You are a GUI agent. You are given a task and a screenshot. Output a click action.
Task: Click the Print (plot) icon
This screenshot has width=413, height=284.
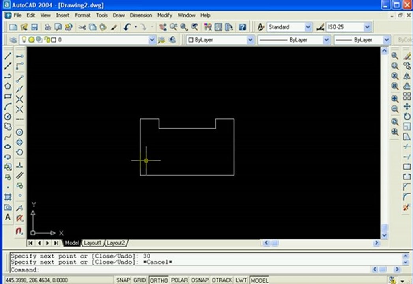pos(48,27)
